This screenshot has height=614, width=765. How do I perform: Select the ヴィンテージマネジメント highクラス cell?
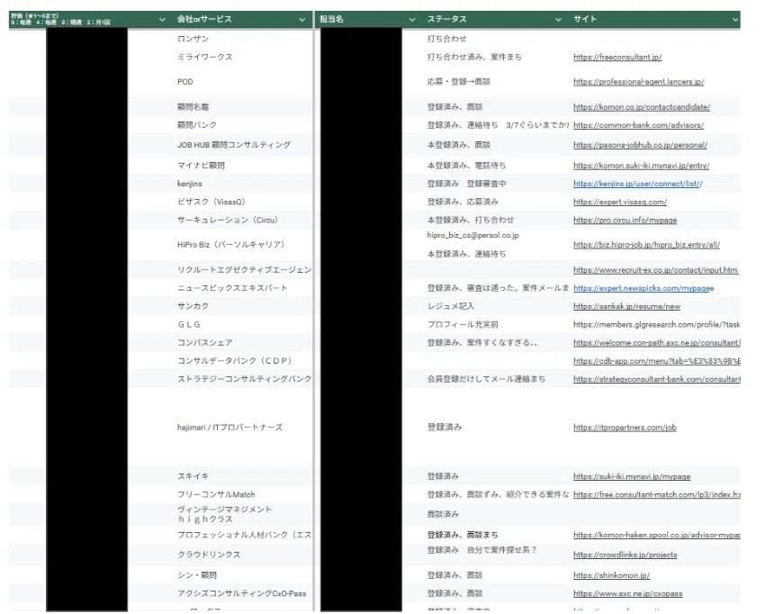point(224,514)
